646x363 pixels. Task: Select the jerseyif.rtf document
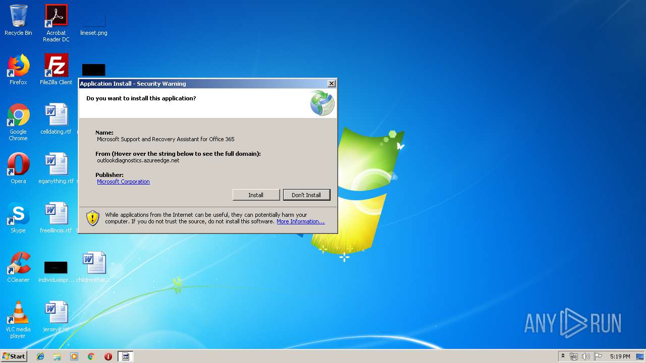56,317
